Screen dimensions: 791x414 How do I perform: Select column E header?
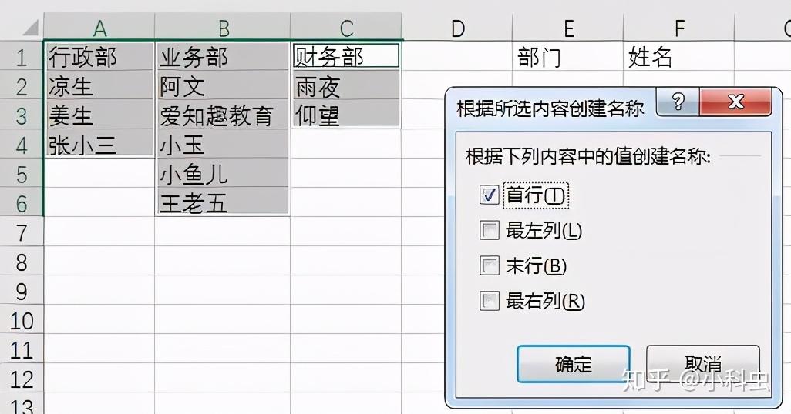[568, 27]
